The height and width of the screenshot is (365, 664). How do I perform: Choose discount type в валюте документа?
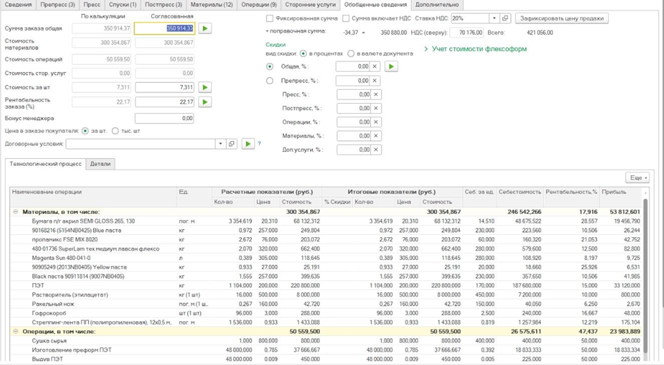click(x=350, y=54)
